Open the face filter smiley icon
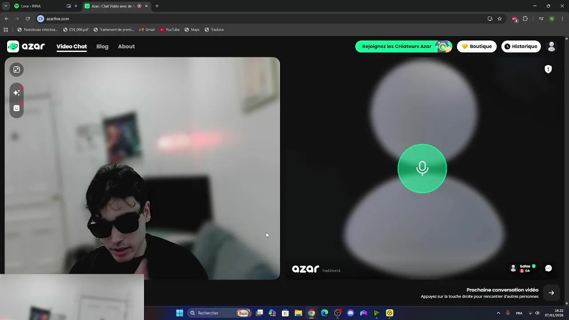 pyautogui.click(x=16, y=108)
